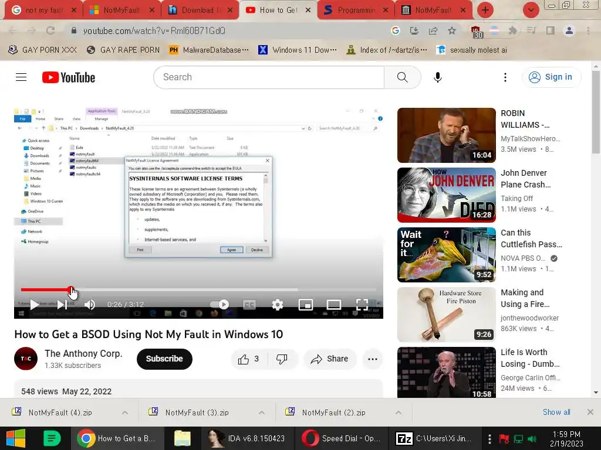This screenshot has width=601, height=450.
Task: Search with voice microphone icon
Action: coord(438,77)
